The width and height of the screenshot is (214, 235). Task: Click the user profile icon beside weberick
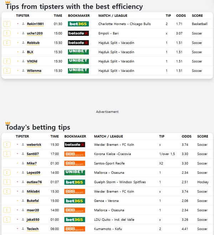tap(23, 145)
